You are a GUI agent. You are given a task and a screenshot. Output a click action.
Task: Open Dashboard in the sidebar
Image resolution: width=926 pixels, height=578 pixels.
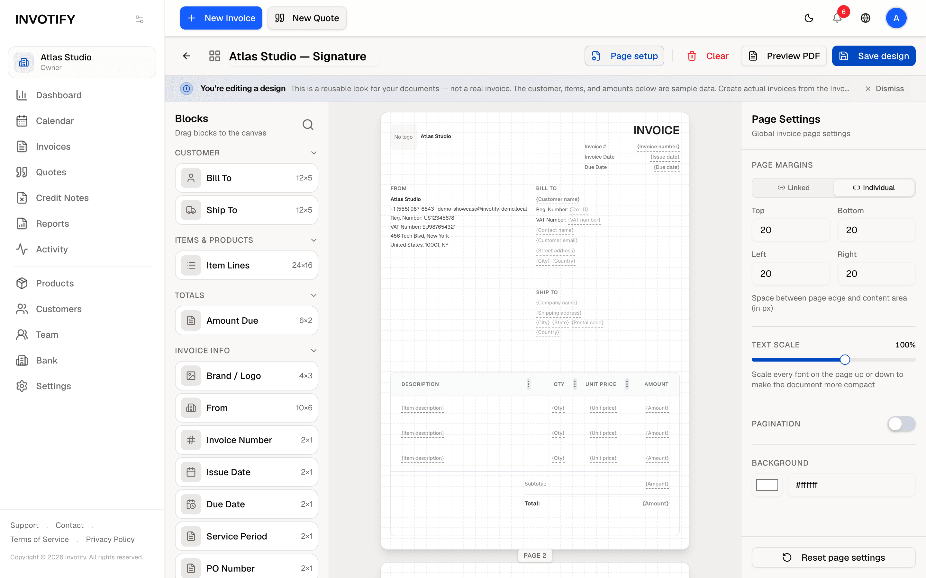click(x=82, y=95)
